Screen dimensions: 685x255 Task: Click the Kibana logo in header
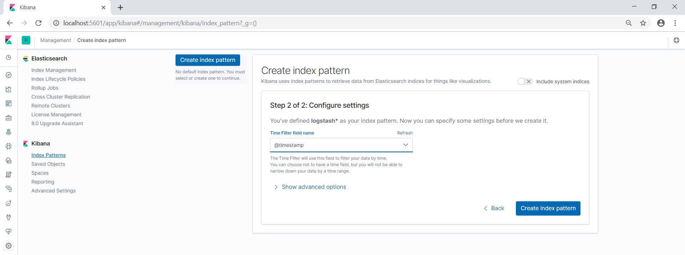click(9, 40)
